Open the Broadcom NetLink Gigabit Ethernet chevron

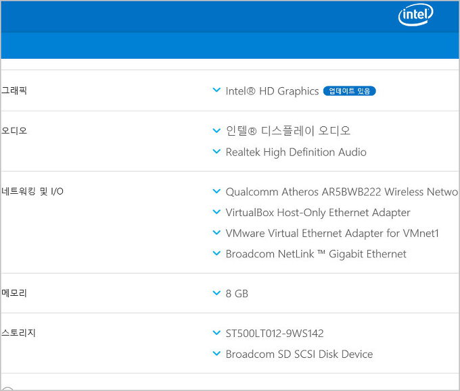[216, 254]
